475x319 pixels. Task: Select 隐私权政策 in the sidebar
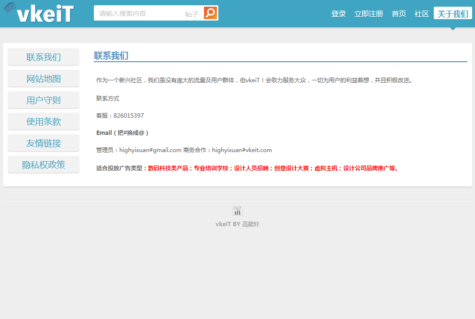(x=44, y=165)
